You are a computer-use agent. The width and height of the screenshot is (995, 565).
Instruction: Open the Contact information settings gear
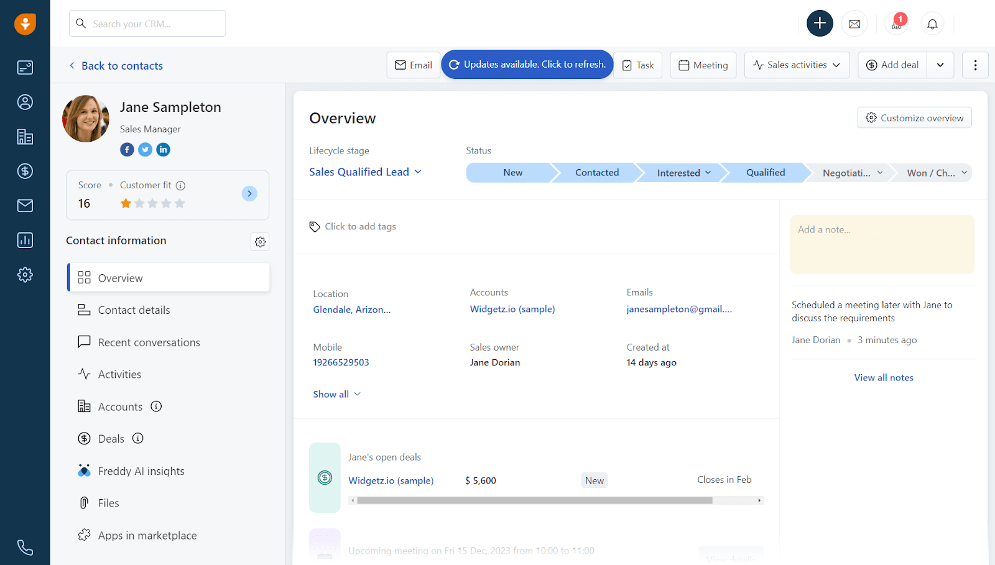[260, 242]
